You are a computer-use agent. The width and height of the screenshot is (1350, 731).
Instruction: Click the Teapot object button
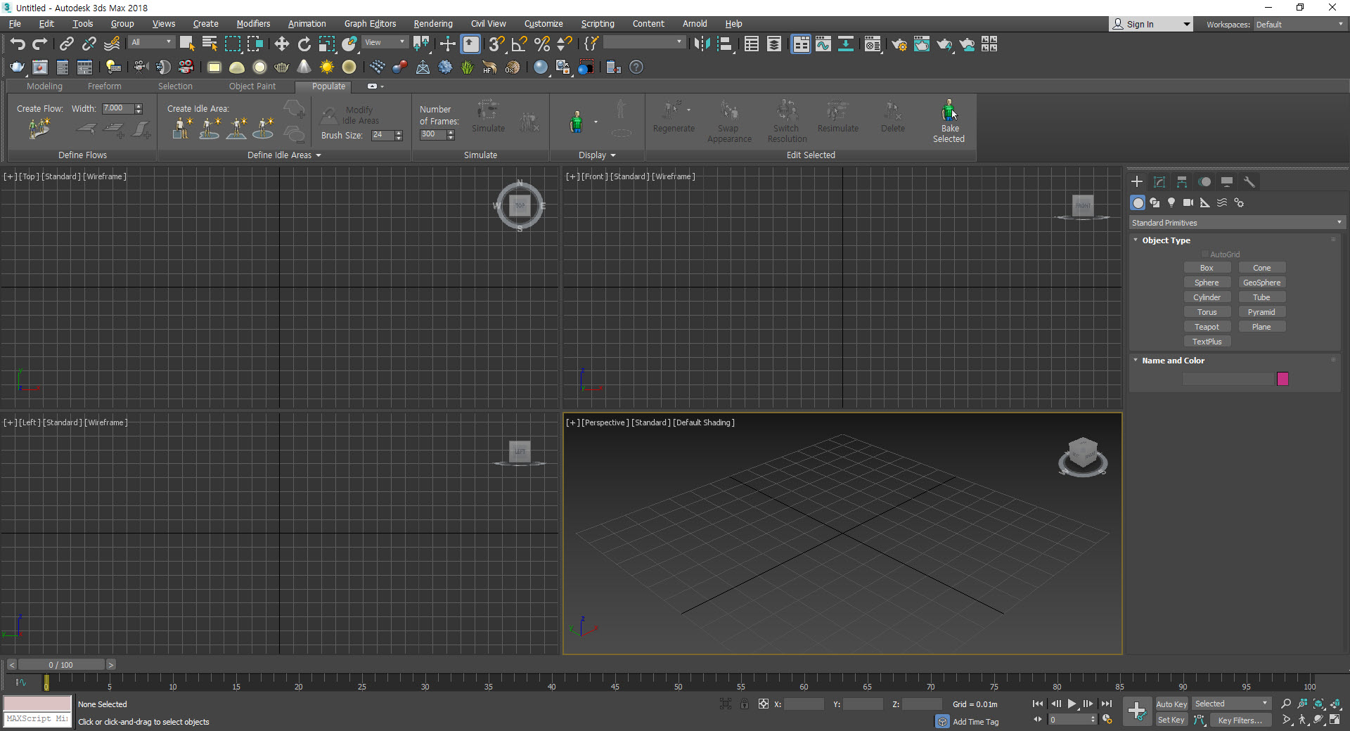click(x=1207, y=327)
